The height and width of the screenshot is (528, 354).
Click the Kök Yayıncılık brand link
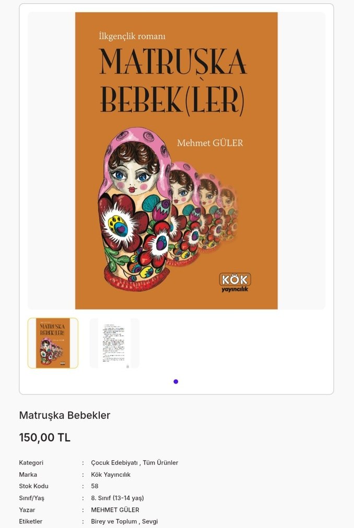click(111, 474)
